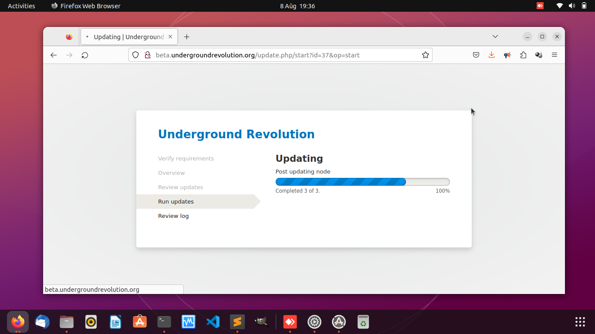Screen dimensions: 595x334
Task: Open Settings gear from the dock
Action: point(314,322)
